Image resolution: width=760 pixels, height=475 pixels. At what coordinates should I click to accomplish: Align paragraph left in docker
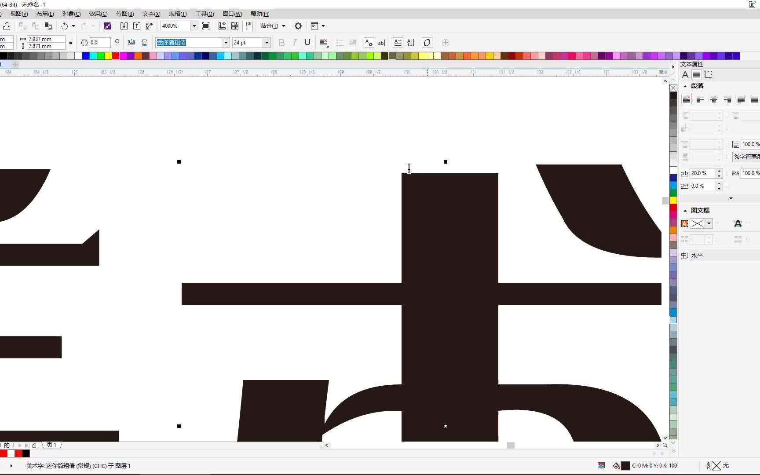click(700, 99)
